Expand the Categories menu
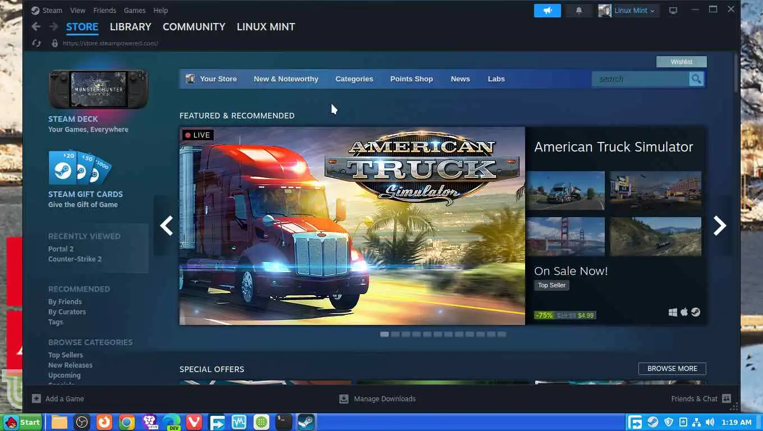The height and width of the screenshot is (431, 763). click(354, 79)
